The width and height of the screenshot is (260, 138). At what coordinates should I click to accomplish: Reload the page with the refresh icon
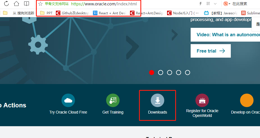click(x=6, y=3)
